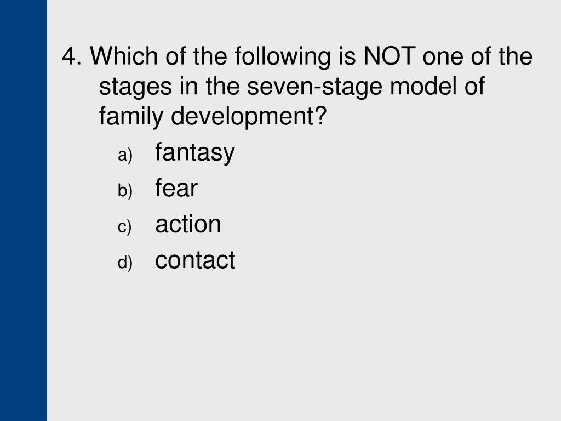Viewport: 561px width, 421px height.
Task: Select answer option 'fear'
Action: 176,187
